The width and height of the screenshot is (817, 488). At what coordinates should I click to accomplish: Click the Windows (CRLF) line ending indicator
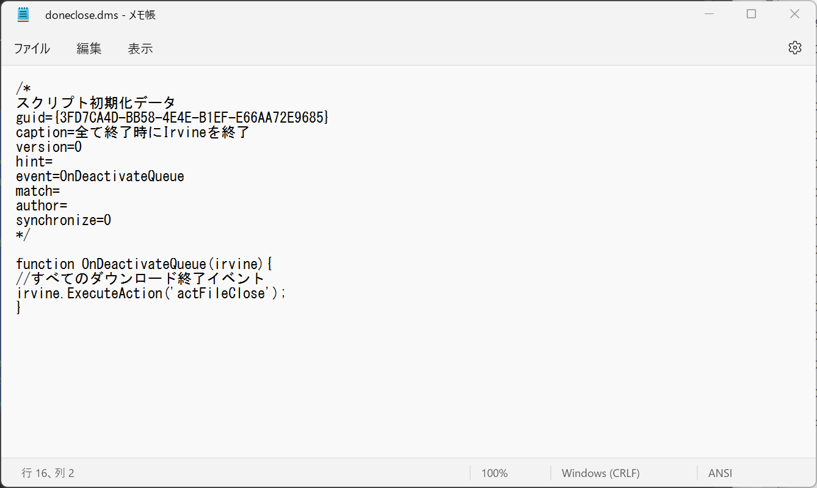pos(600,473)
